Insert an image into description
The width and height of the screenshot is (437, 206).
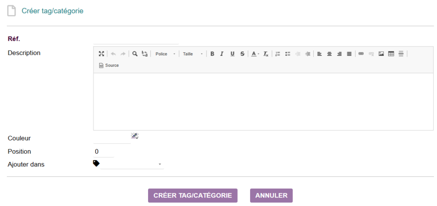tap(381, 54)
